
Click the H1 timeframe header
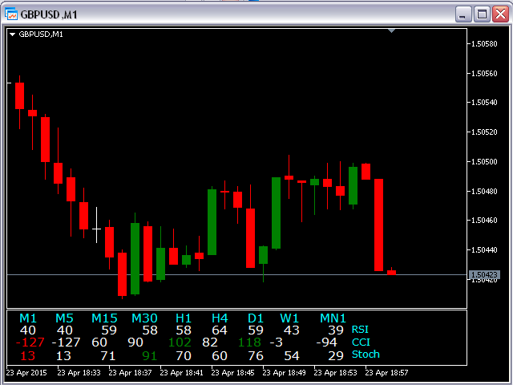[184, 318]
